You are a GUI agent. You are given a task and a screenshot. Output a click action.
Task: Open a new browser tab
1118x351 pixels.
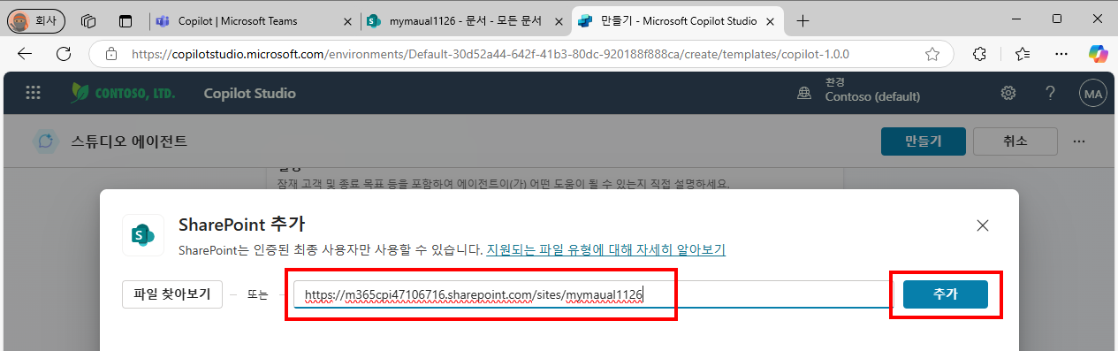coord(802,20)
